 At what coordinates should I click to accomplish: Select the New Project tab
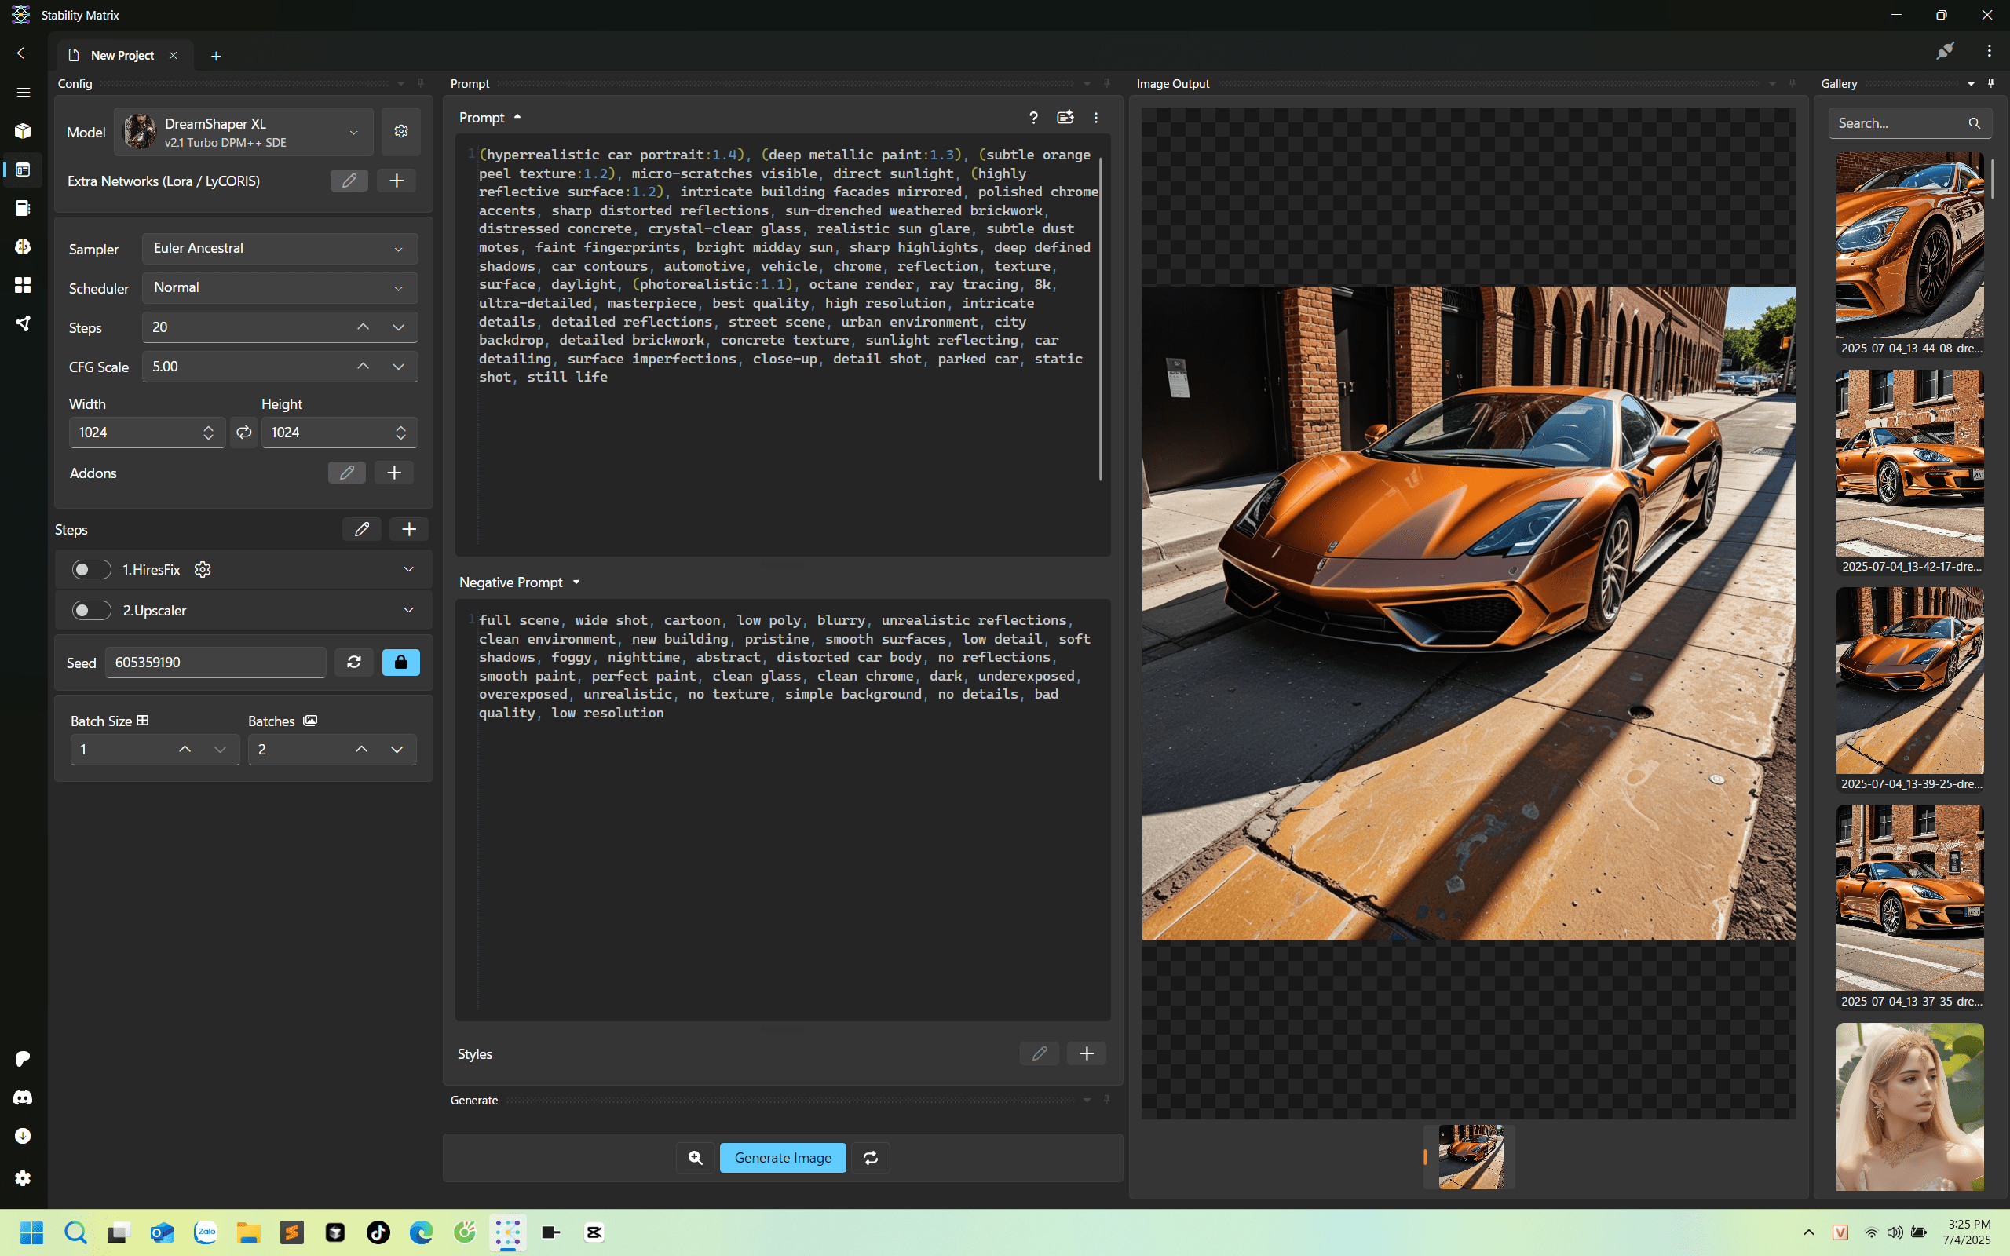(122, 56)
